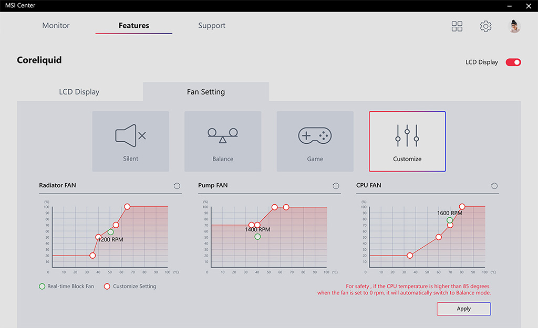This screenshot has height=328, width=538.
Task: Select the Silent fan mode speaker icon
Action: pos(130,136)
